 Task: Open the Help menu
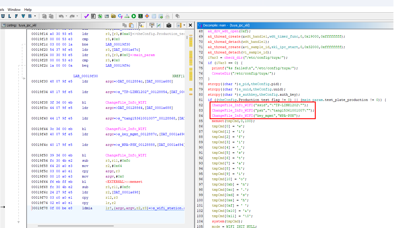click(x=28, y=10)
